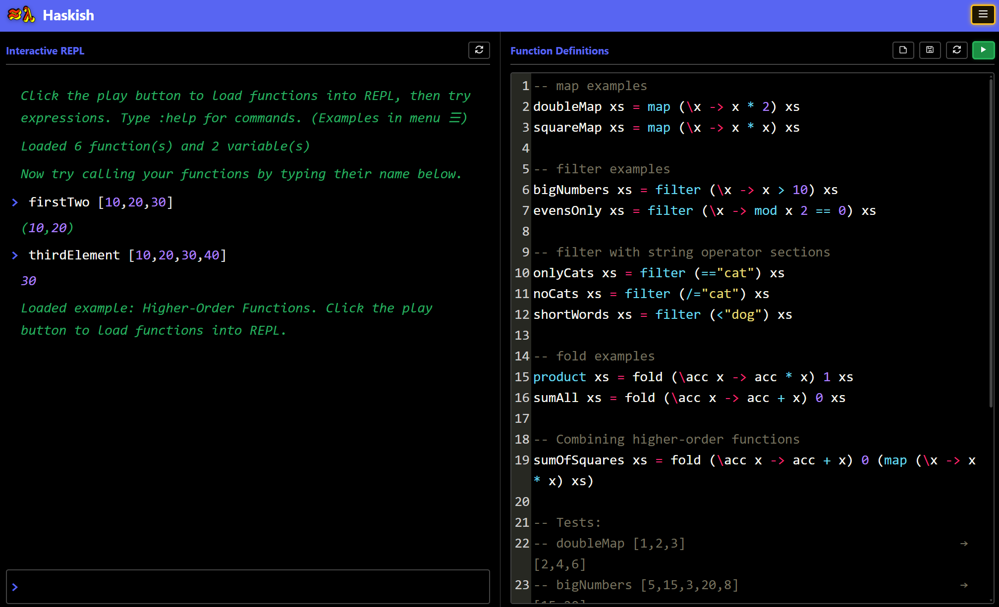This screenshot has width=999, height=607.
Task: Place cursor in doubleMap definition line
Action: [666, 106]
